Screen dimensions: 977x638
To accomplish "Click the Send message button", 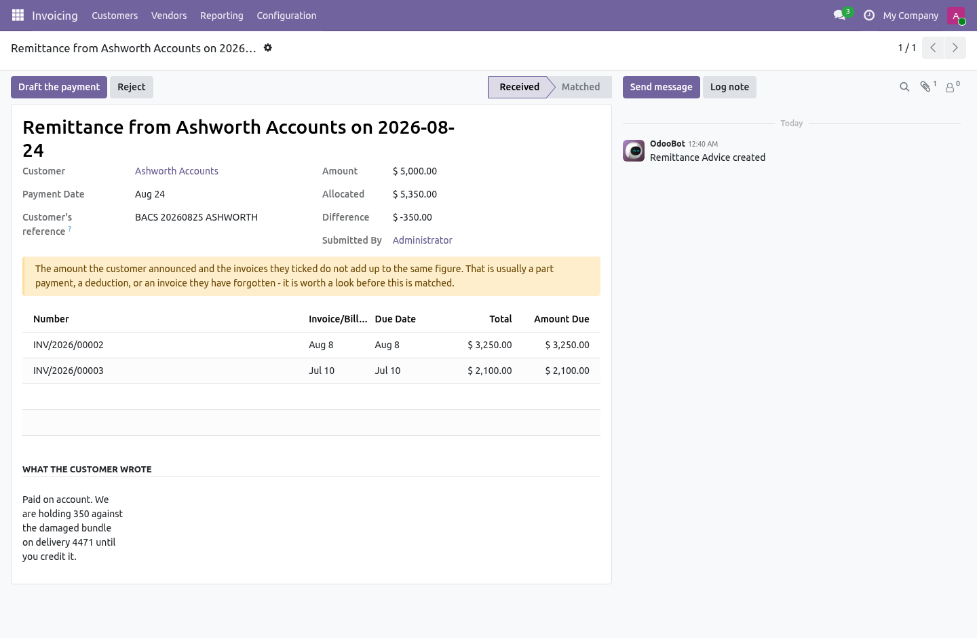I will (x=662, y=87).
